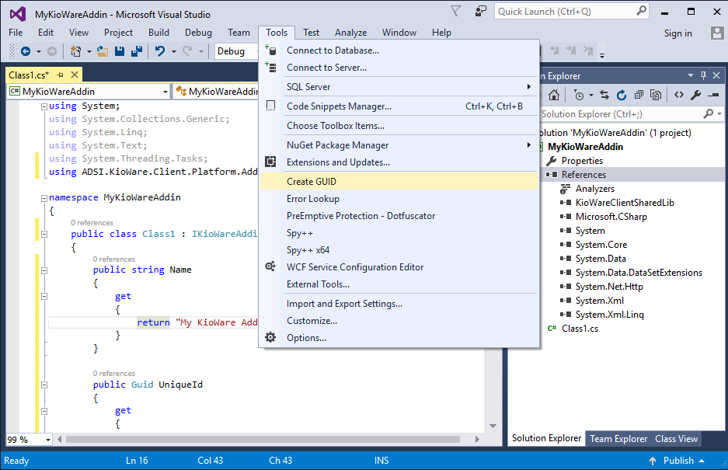
Task: Collapse the Class1 class block
Action: click(x=44, y=234)
